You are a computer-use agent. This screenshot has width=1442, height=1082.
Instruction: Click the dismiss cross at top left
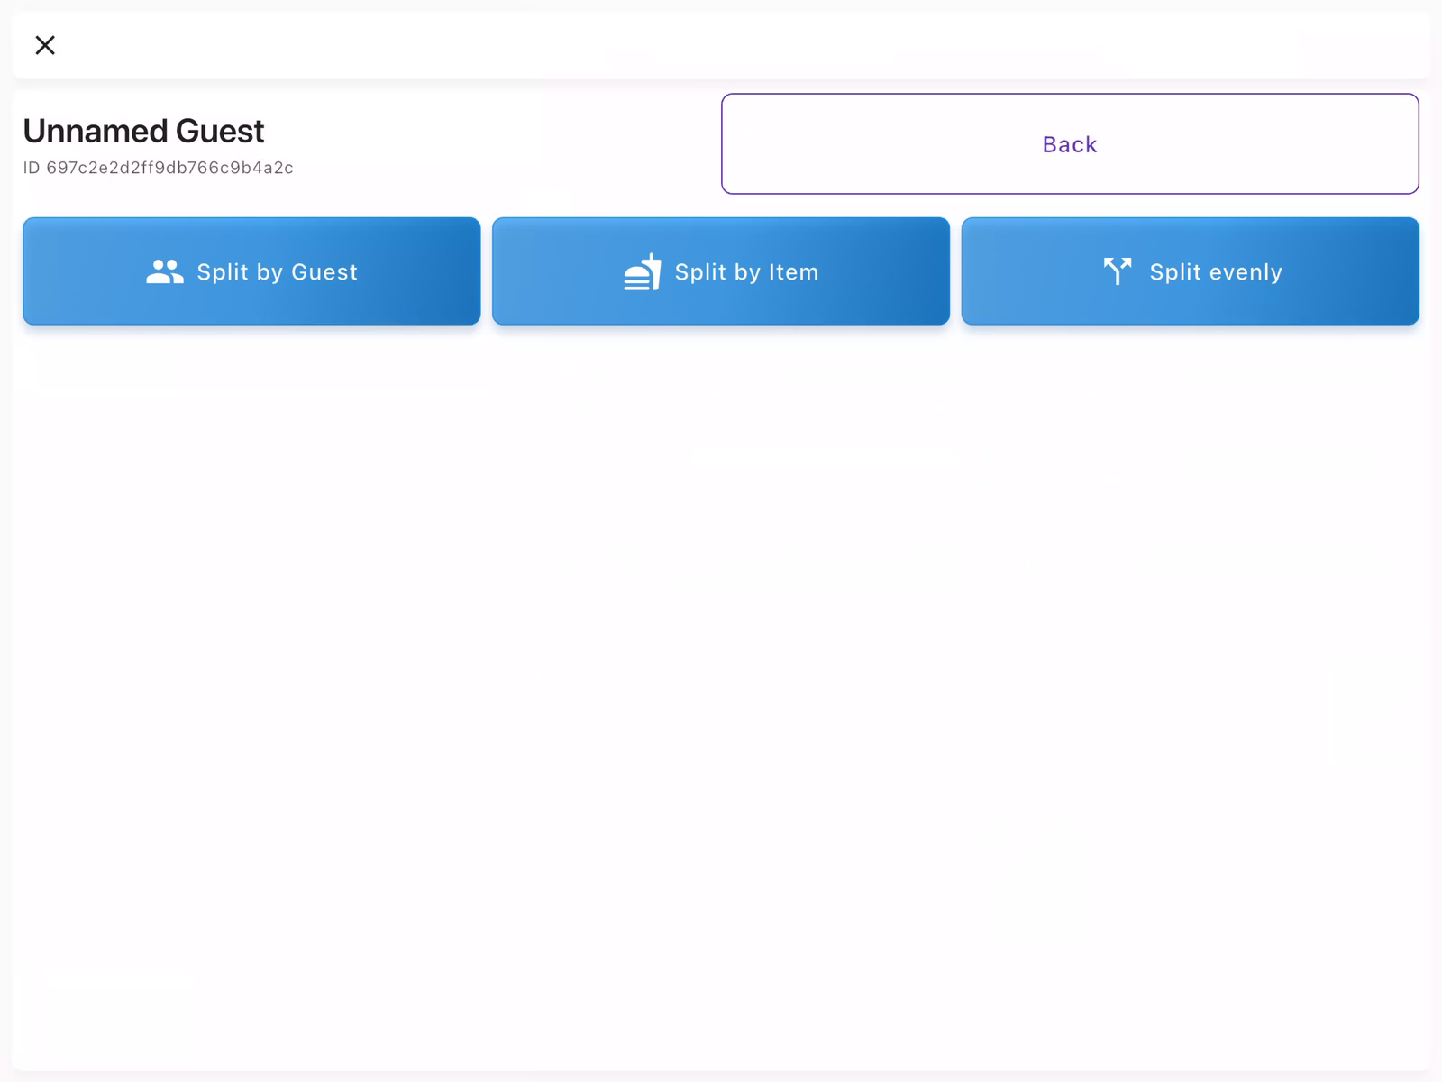(x=44, y=44)
